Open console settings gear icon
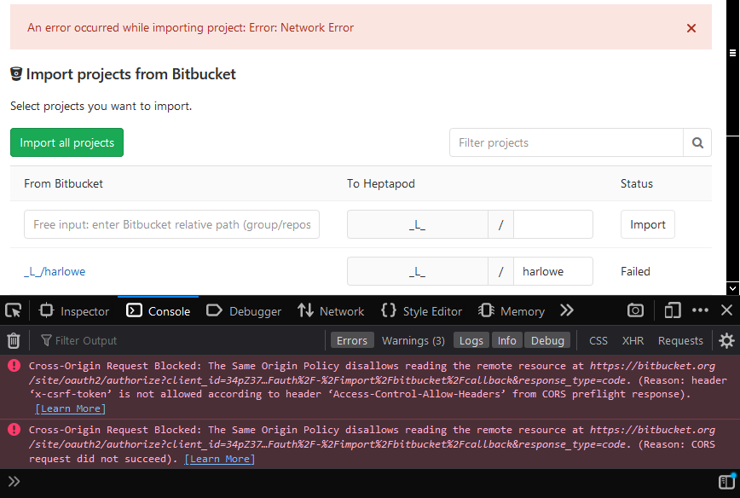 [726, 340]
